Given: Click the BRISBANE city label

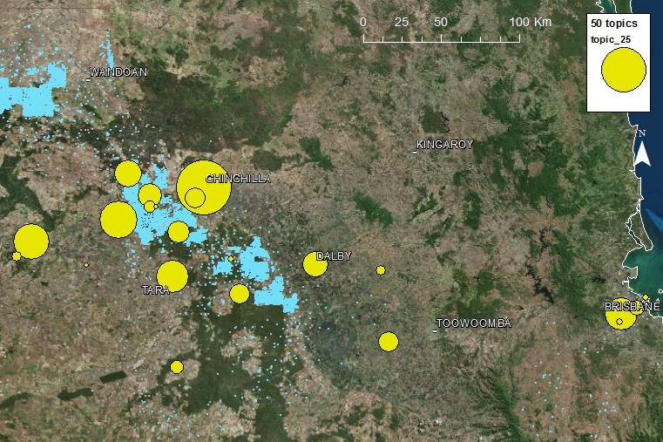Looking at the screenshot, I should 633,307.
